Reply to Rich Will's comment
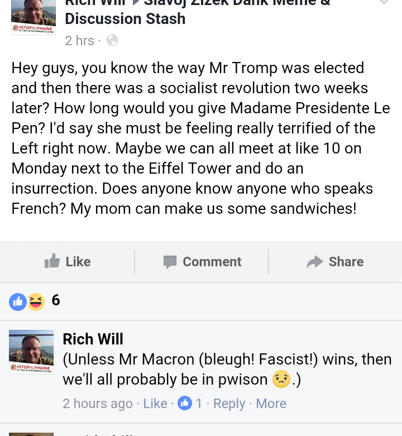This screenshot has width=402, height=436. click(229, 404)
